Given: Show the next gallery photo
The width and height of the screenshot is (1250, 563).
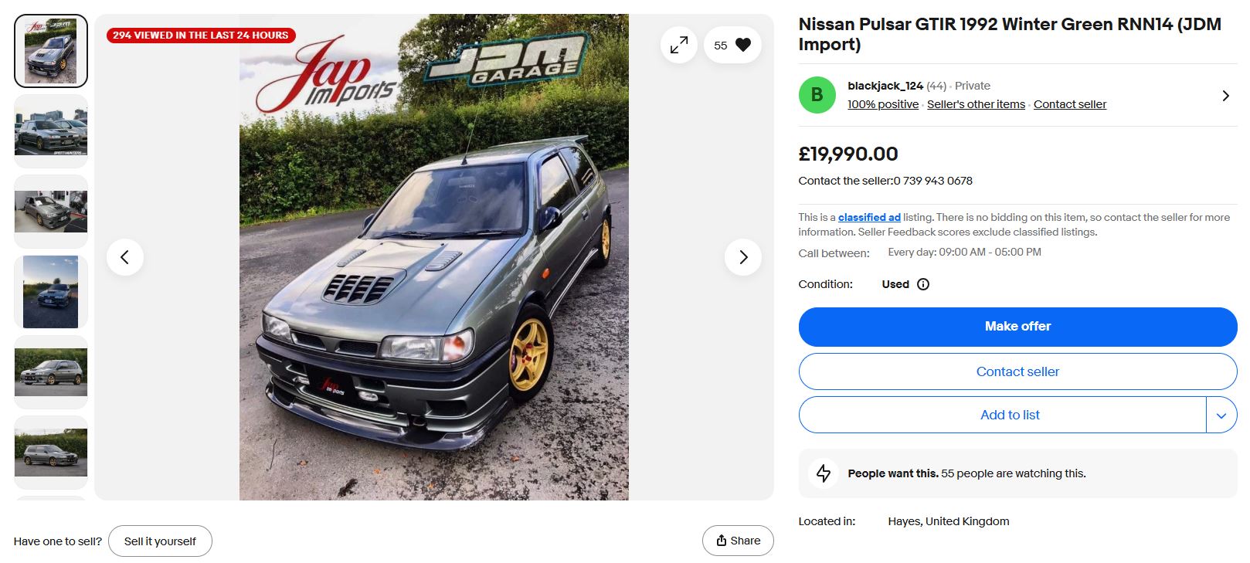Looking at the screenshot, I should click(x=743, y=257).
